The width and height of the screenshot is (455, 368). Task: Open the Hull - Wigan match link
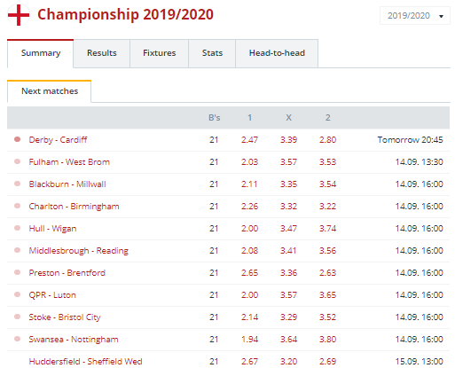pos(52,229)
